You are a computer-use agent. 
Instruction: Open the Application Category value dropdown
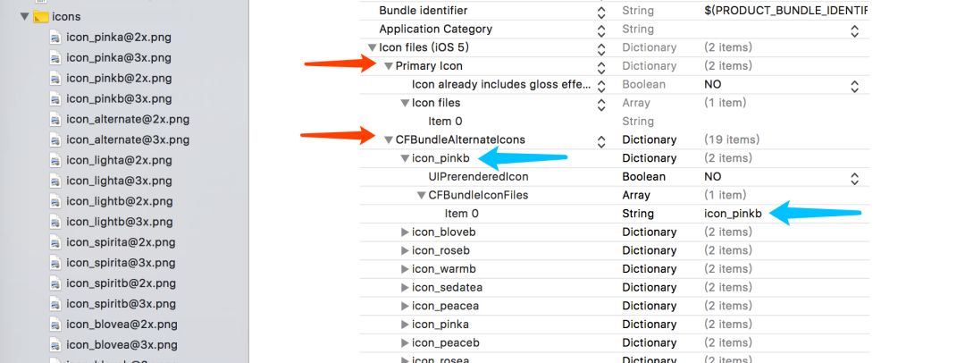[x=854, y=30]
